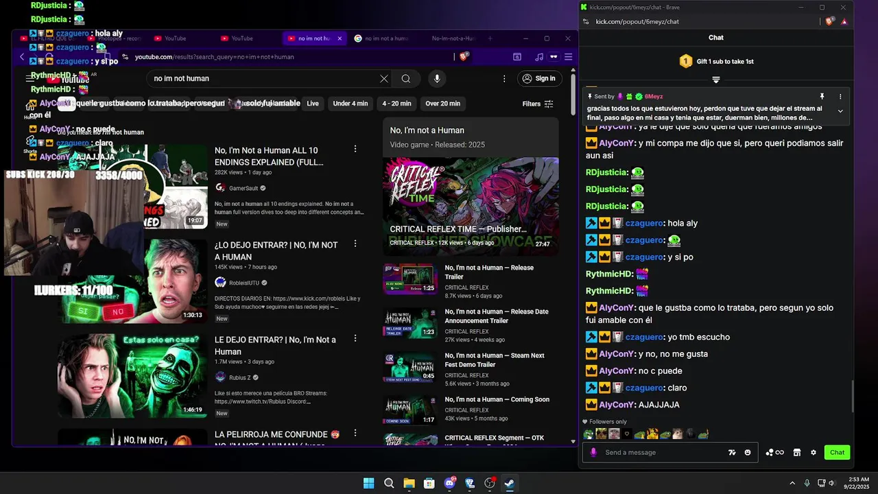The width and height of the screenshot is (878, 494).
Task: Open options for LE DEJO ENTRAR? video
Action: [x=355, y=338]
